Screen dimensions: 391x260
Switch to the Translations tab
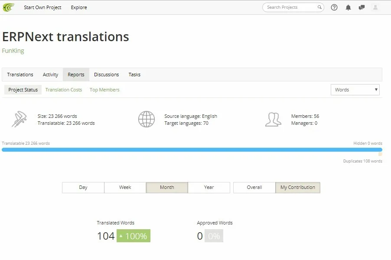[20, 75]
